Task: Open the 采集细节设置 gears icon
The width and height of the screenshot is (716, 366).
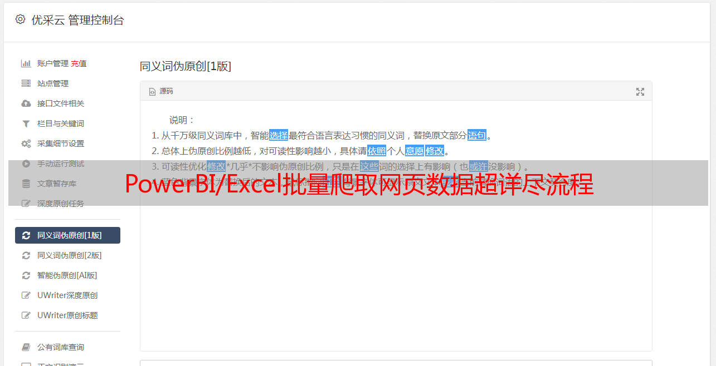Action: tap(26, 144)
